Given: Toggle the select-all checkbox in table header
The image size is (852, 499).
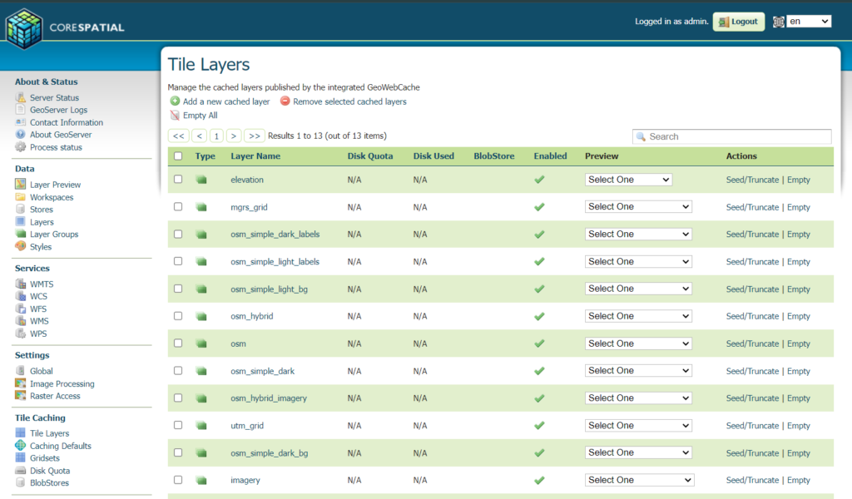Looking at the screenshot, I should 178,156.
